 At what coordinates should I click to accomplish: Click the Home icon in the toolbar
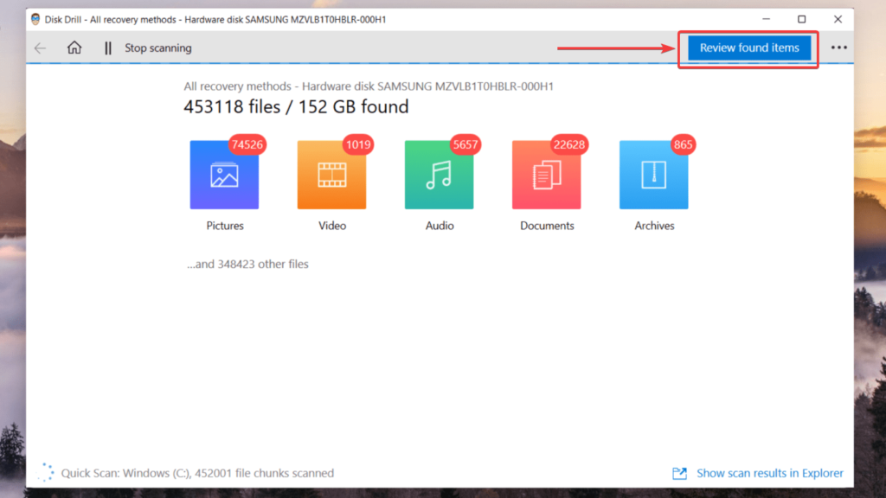74,48
